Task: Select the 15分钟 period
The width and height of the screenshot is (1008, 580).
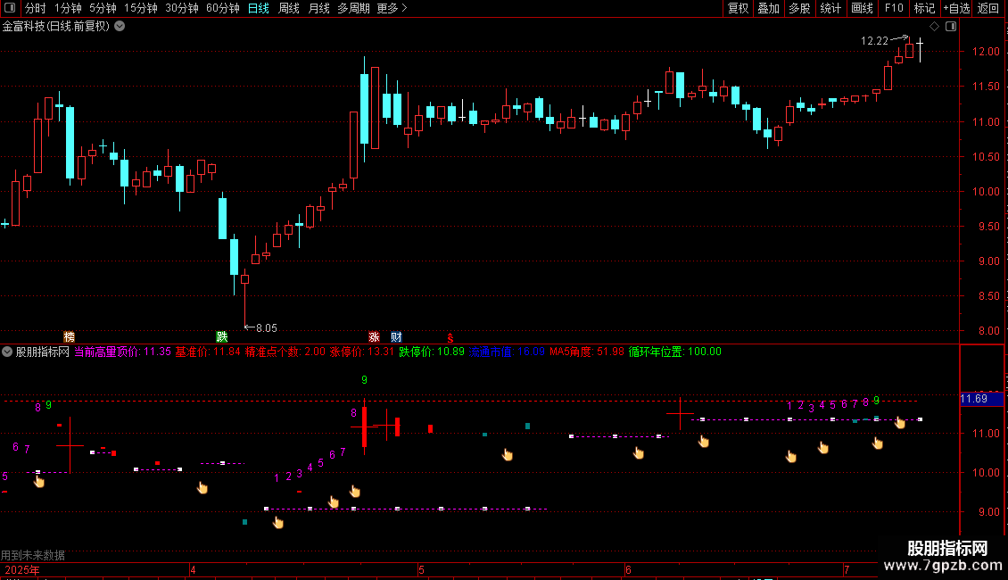Action: point(141,8)
